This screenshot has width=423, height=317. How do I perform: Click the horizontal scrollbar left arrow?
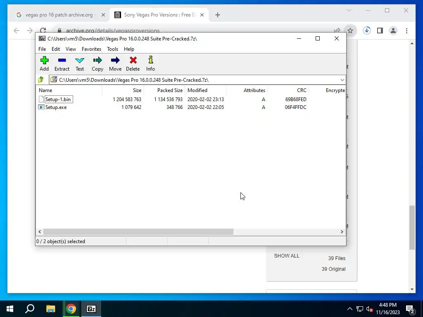tap(40, 232)
